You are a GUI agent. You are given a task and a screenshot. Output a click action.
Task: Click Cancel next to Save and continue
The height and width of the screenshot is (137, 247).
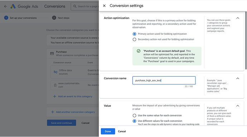pyautogui.click(x=86, y=123)
